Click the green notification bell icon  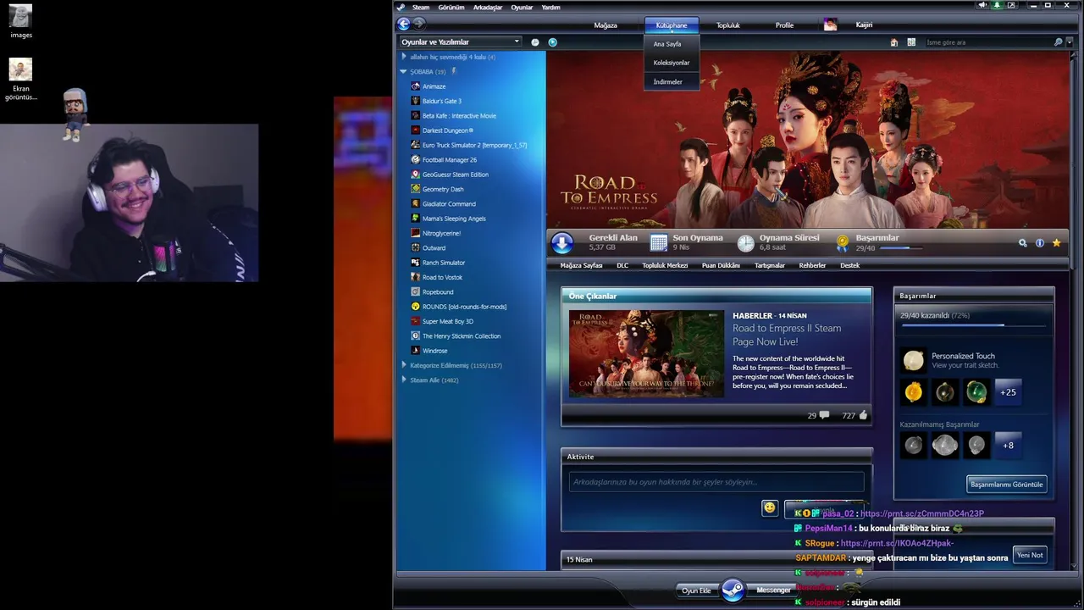tap(997, 5)
